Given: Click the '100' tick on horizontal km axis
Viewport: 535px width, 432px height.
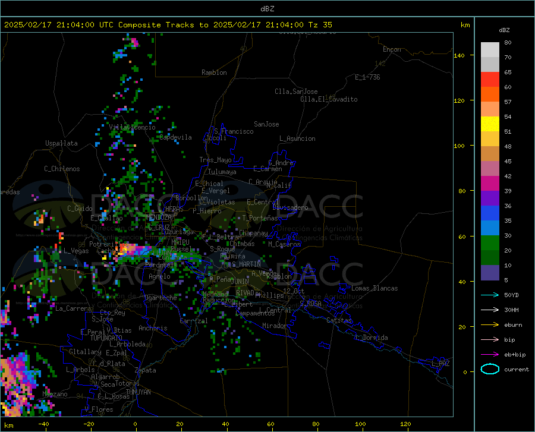Looking at the screenshot, I should (x=360, y=424).
